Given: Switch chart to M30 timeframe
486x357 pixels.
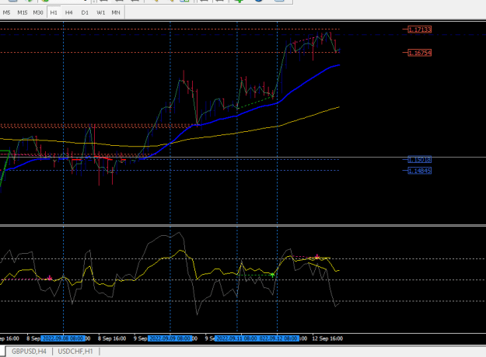Looking at the screenshot, I should point(38,12).
